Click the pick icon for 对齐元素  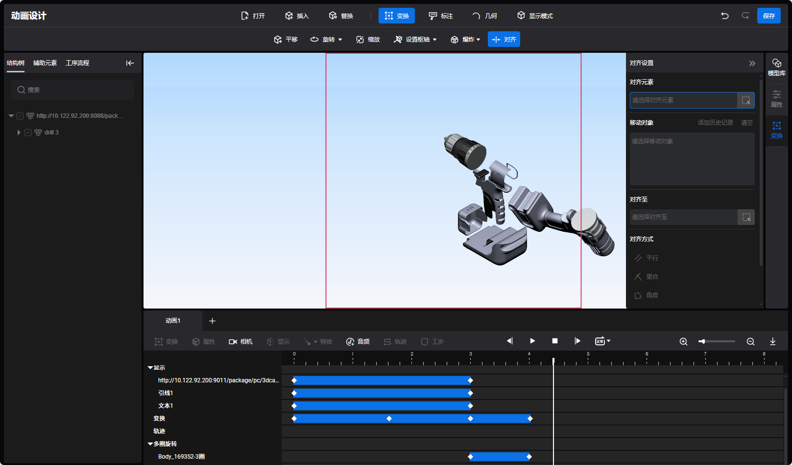coord(745,100)
